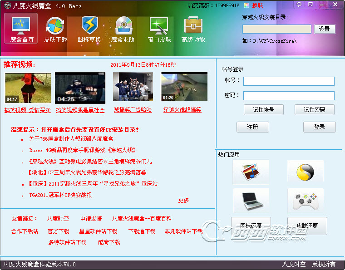Click 多特软件站下载 link
Screen dimensions: 345x270
click(x=67, y=242)
